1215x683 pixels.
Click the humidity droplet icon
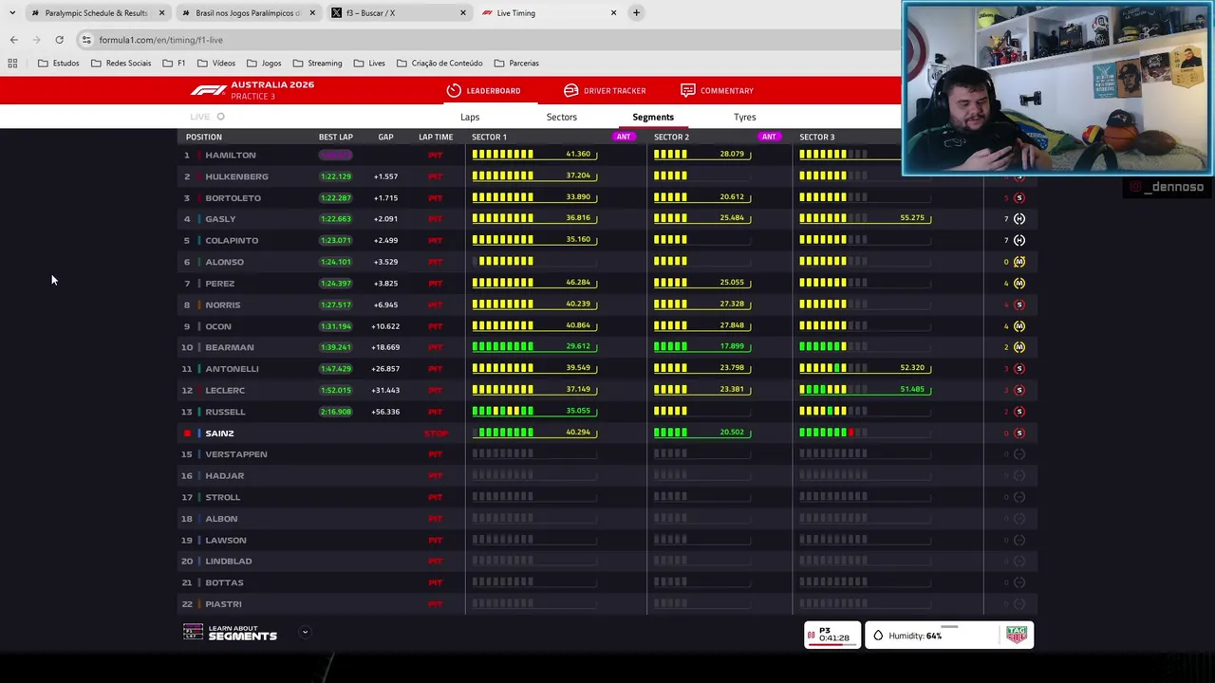[x=878, y=636]
